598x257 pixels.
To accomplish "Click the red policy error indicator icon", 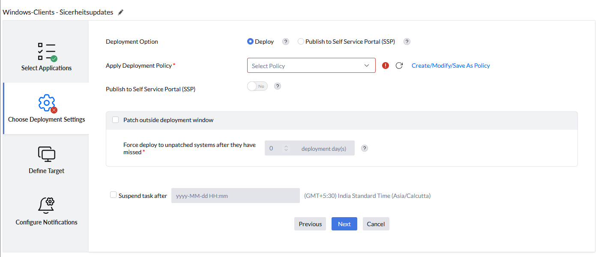I will pyautogui.click(x=386, y=66).
